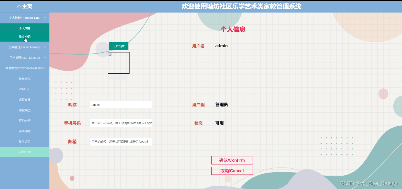Click the 昵称 input field containing admin
The image size is (402, 189).
[121, 105]
